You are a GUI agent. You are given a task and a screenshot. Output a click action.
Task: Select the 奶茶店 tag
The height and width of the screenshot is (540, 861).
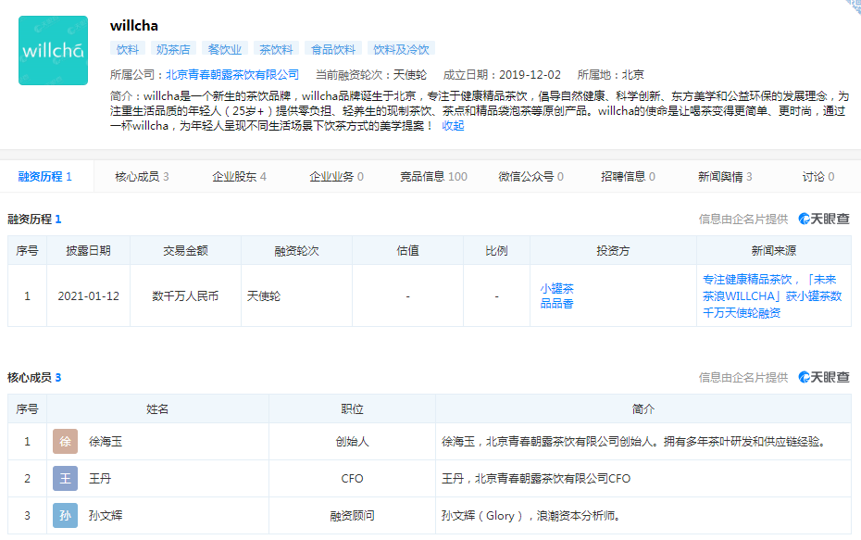(173, 49)
